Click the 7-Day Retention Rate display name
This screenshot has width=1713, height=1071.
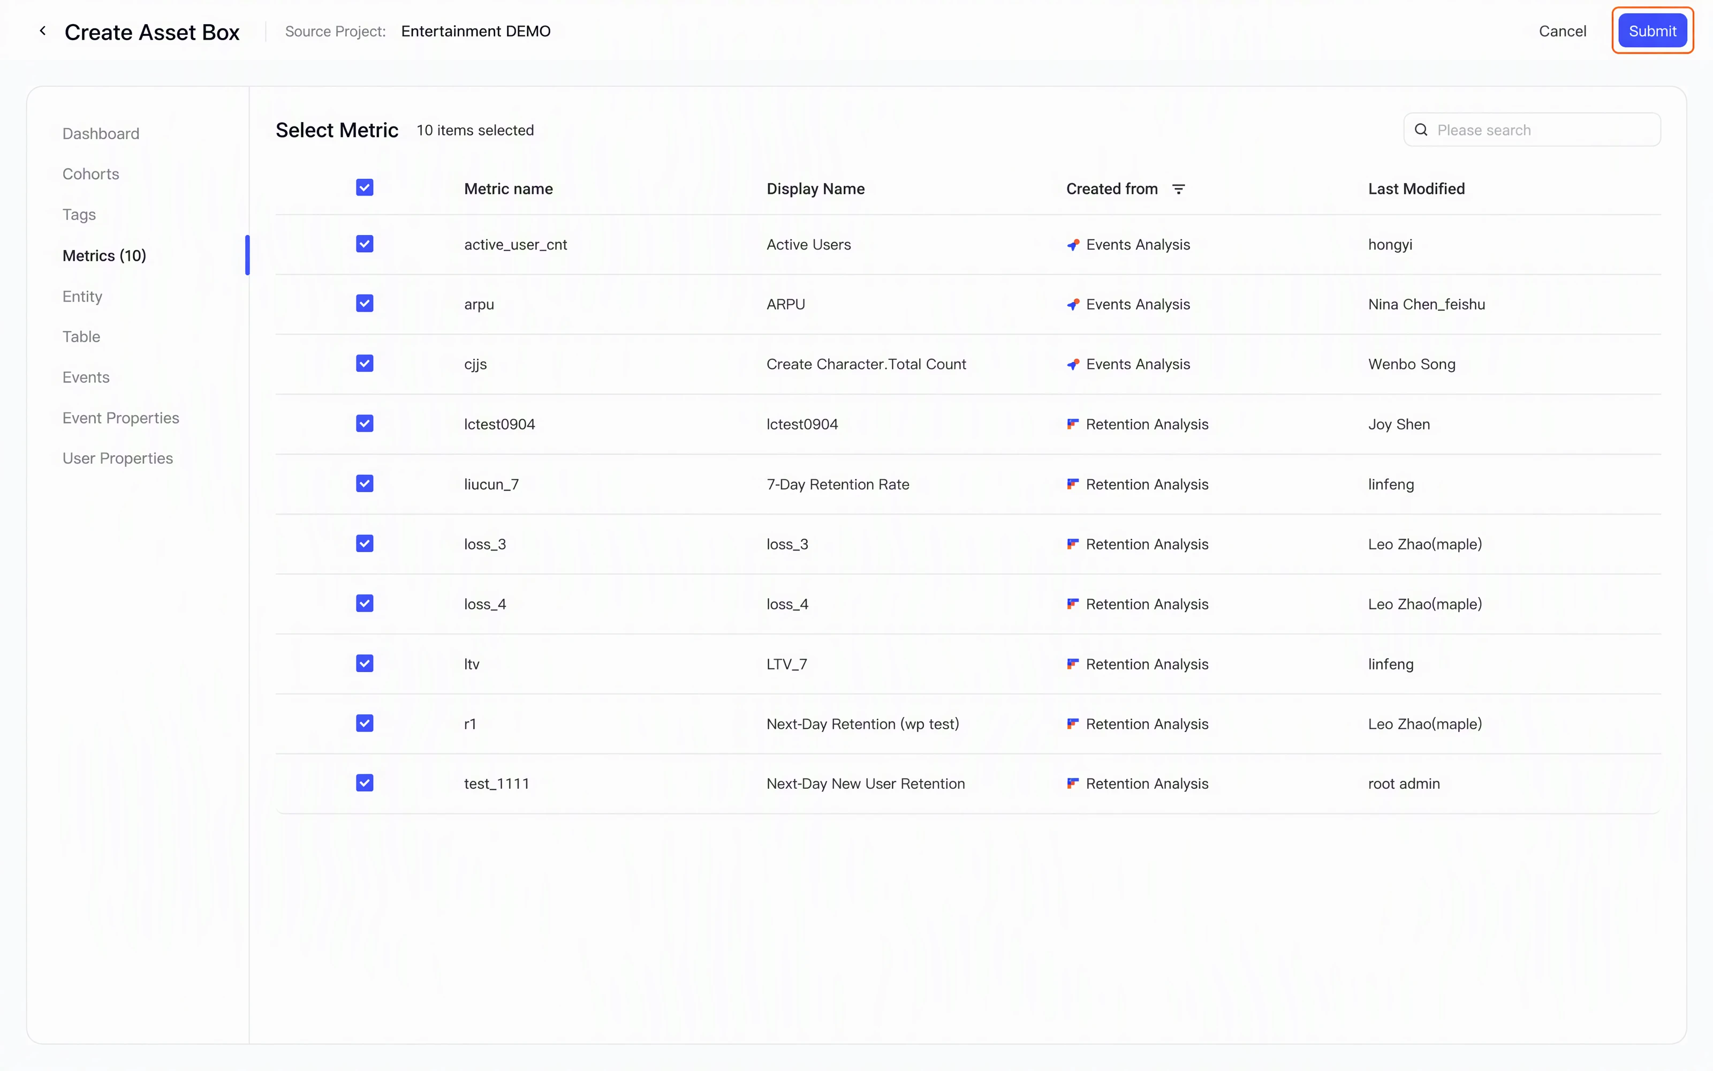tap(838, 485)
